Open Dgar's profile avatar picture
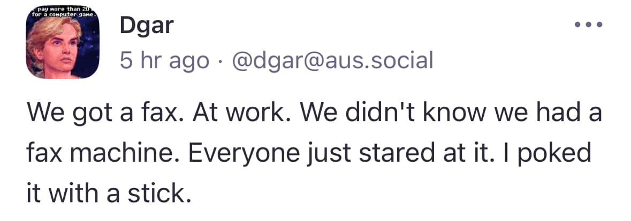Viewport: 631px width, 221px height. pyautogui.click(x=63, y=42)
